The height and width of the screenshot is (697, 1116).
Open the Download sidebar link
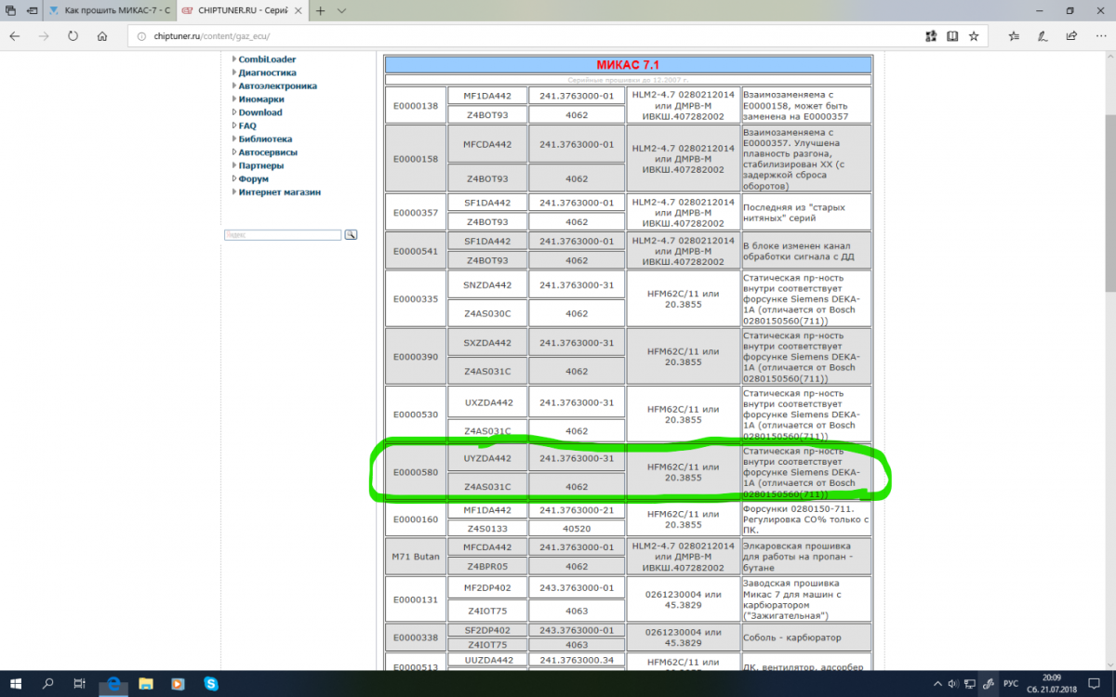tap(260, 112)
